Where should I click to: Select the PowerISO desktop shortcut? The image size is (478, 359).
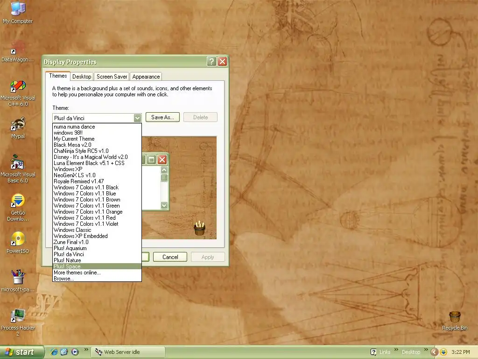(x=18, y=243)
